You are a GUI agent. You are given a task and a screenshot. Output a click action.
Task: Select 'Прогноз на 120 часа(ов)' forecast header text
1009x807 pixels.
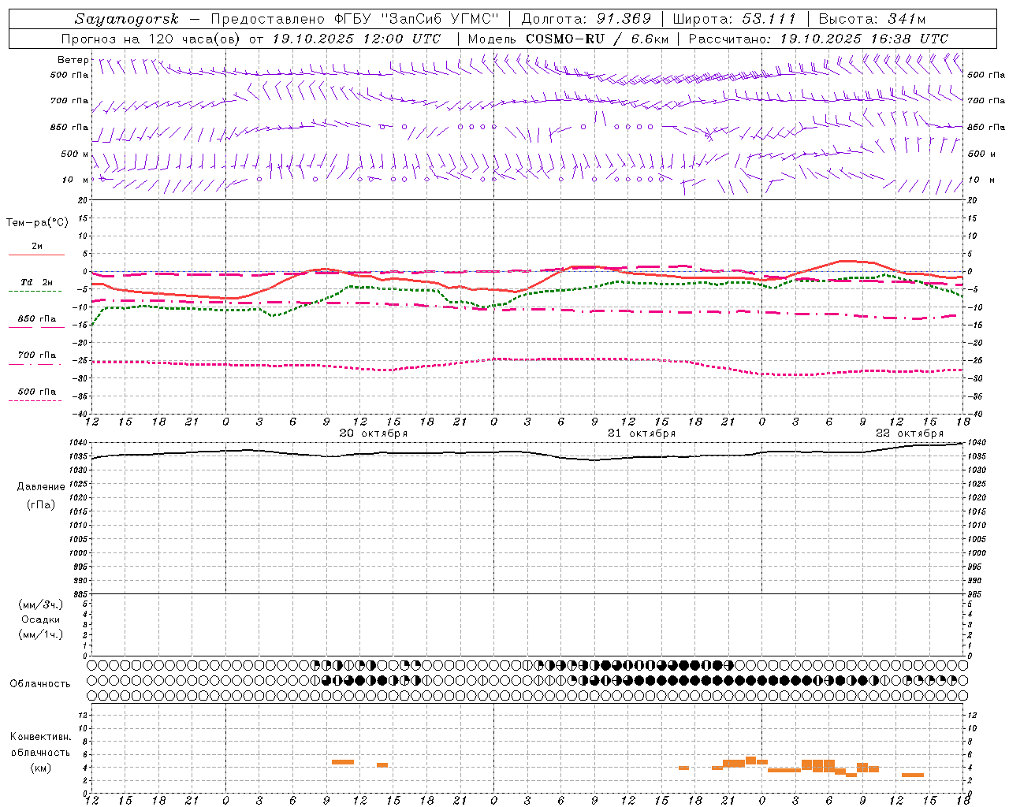152,39
